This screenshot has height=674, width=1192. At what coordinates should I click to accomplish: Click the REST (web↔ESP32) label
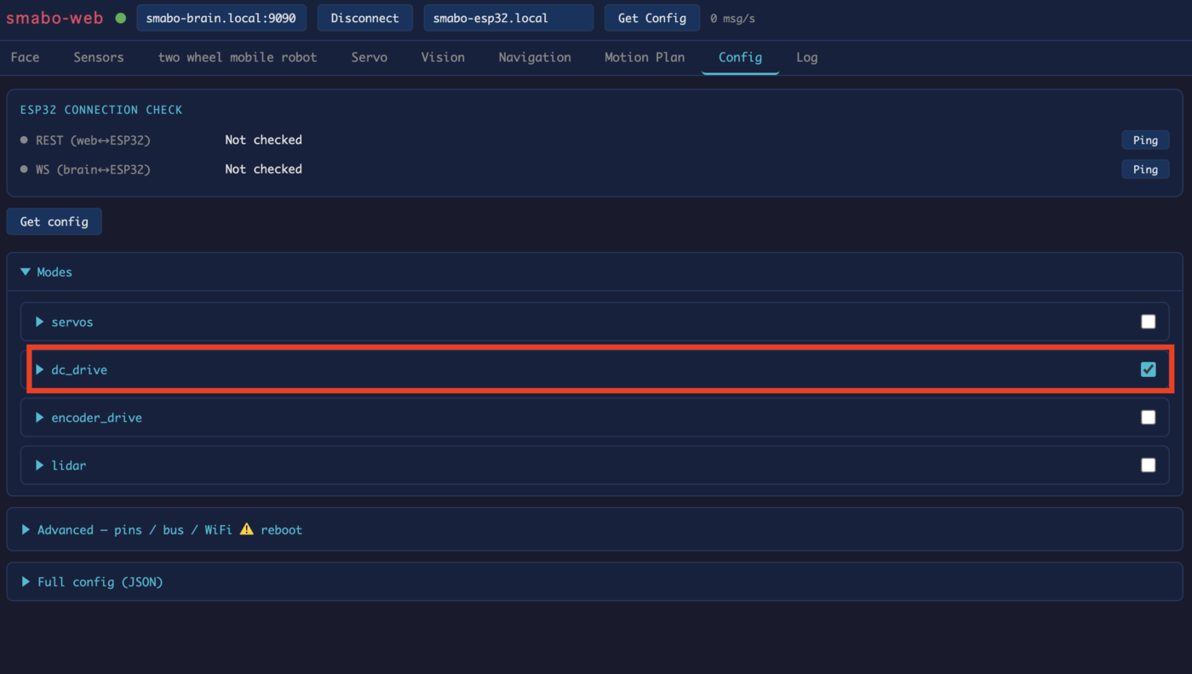pos(93,140)
